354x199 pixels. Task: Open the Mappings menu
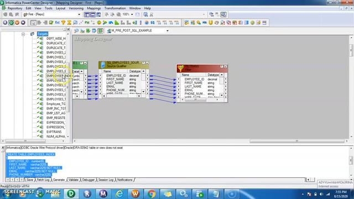pyautogui.click(x=94, y=8)
